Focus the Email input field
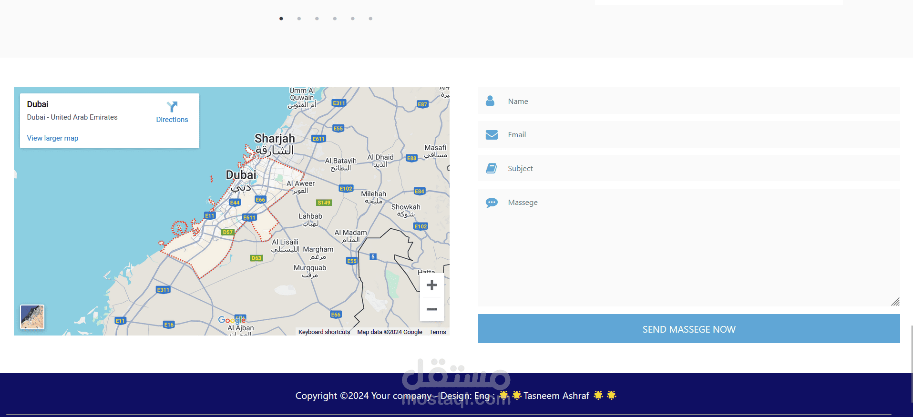The height and width of the screenshot is (417, 913). (x=689, y=135)
